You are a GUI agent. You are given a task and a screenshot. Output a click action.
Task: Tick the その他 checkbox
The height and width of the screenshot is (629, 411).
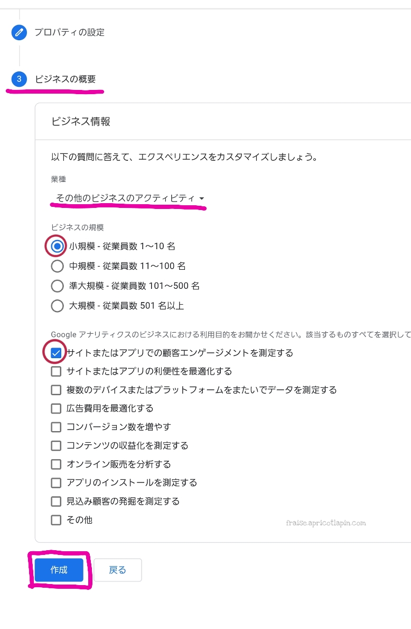56,520
